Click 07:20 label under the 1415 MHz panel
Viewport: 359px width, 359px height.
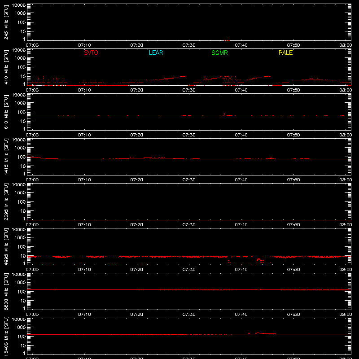click(x=137, y=180)
